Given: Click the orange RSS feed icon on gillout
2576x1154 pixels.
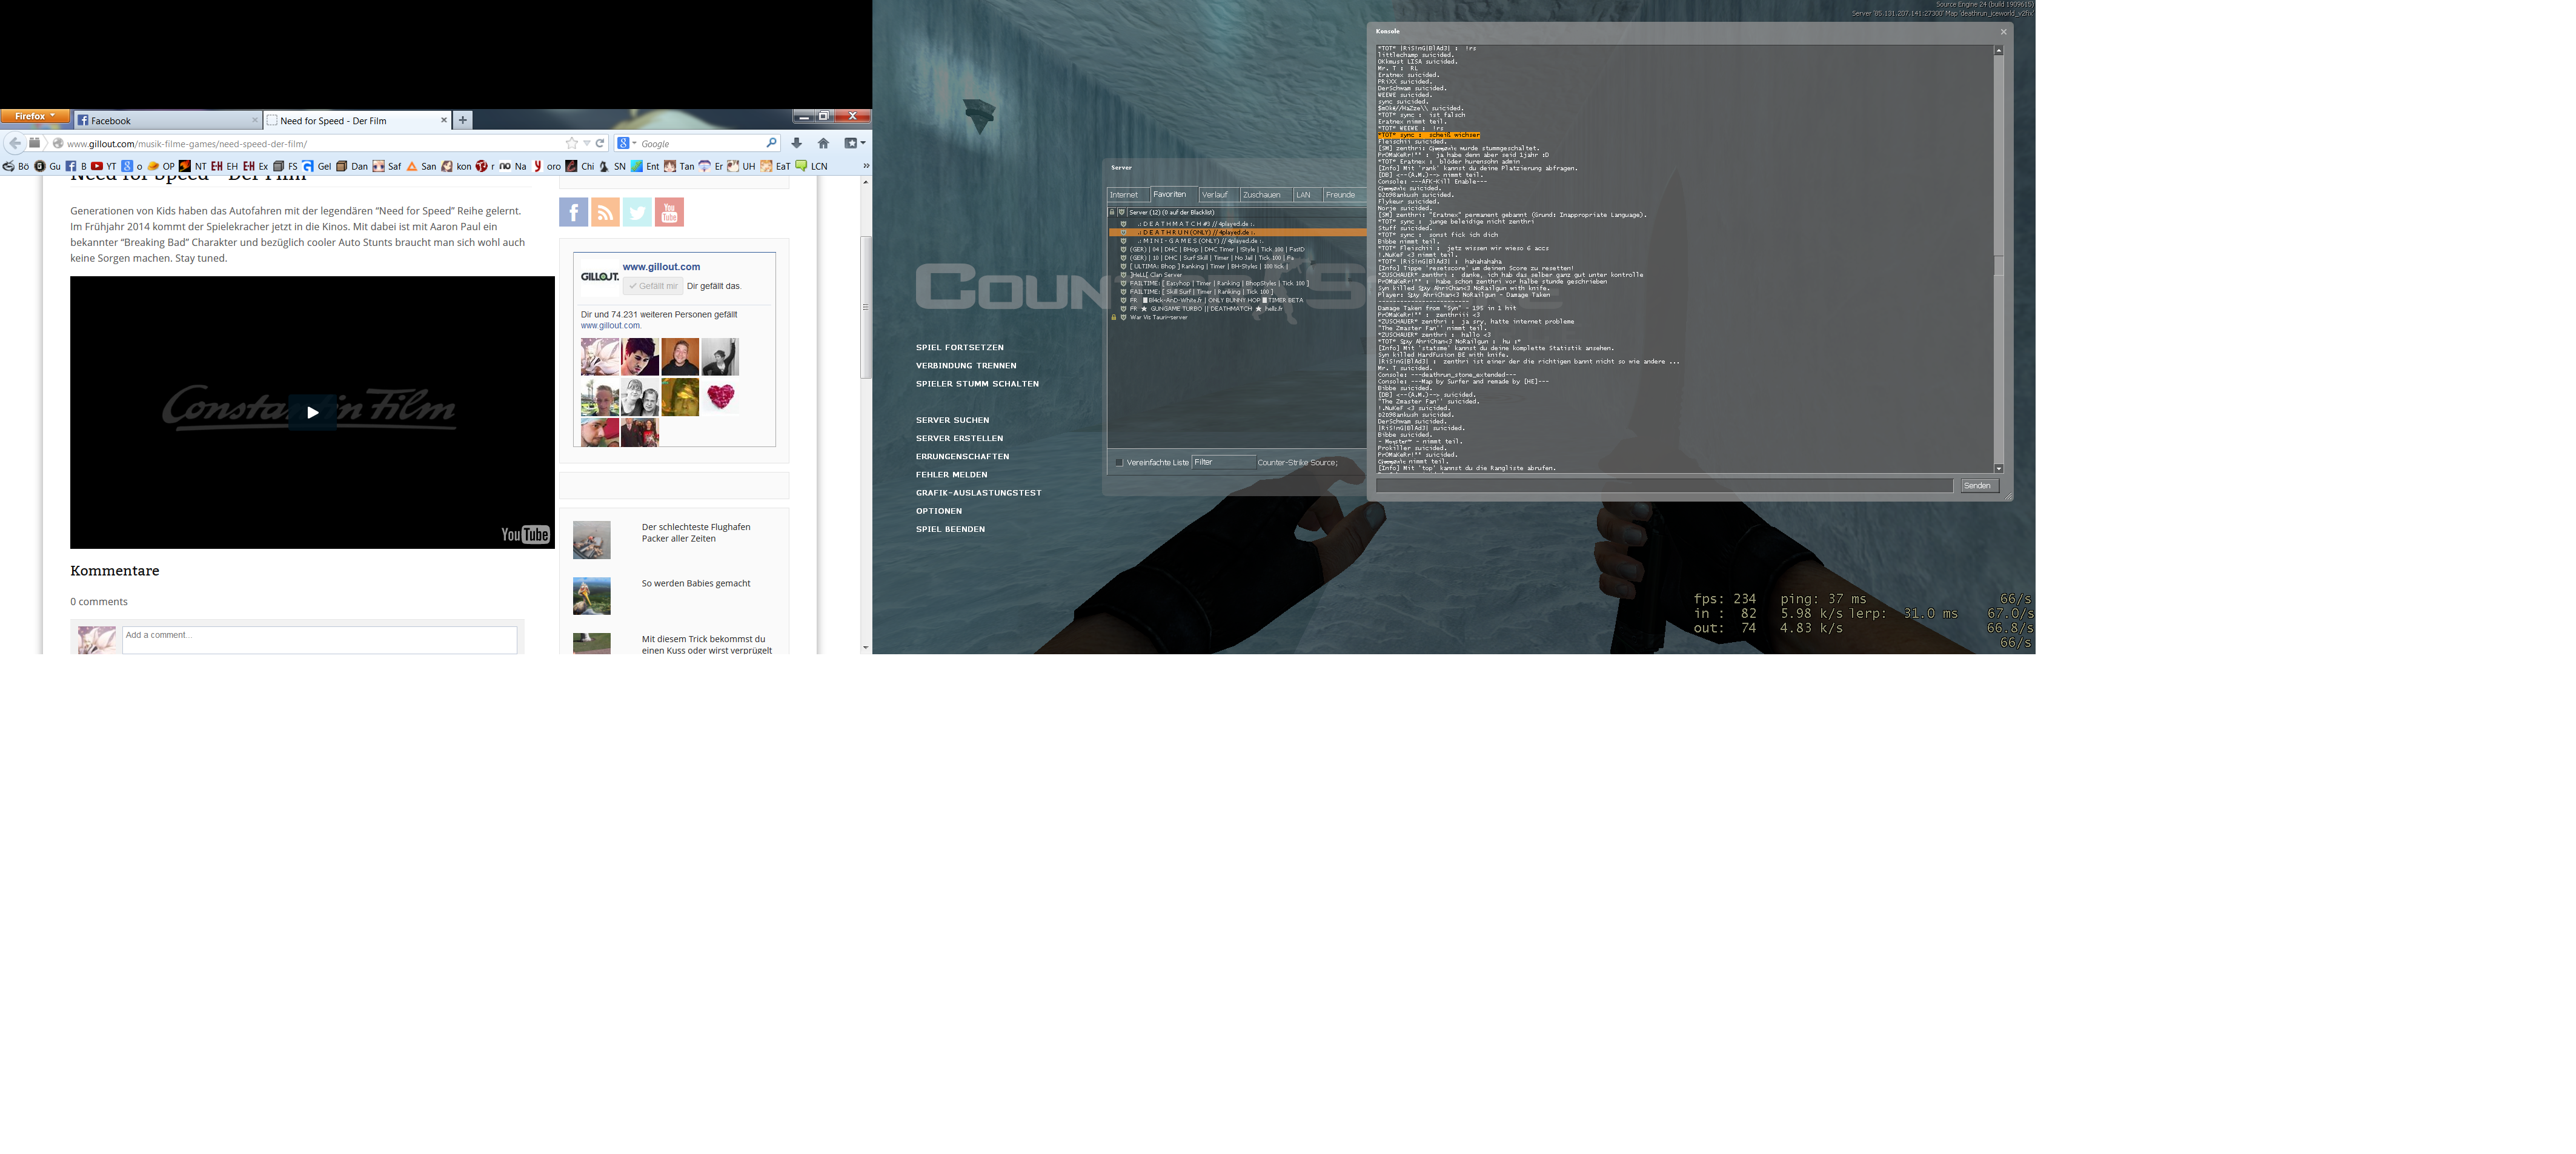Looking at the screenshot, I should (605, 212).
